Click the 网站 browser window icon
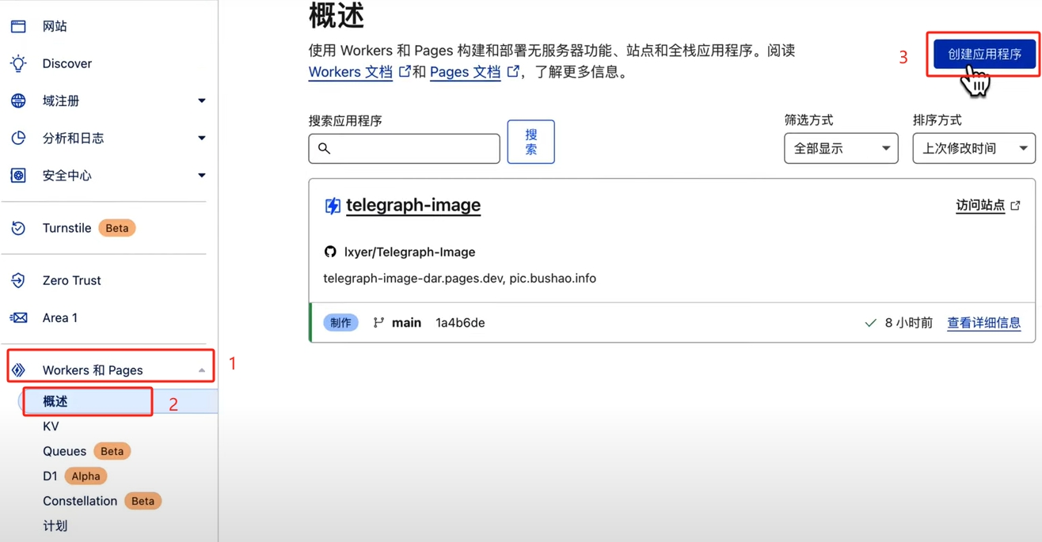The height and width of the screenshot is (542, 1042). [x=18, y=26]
